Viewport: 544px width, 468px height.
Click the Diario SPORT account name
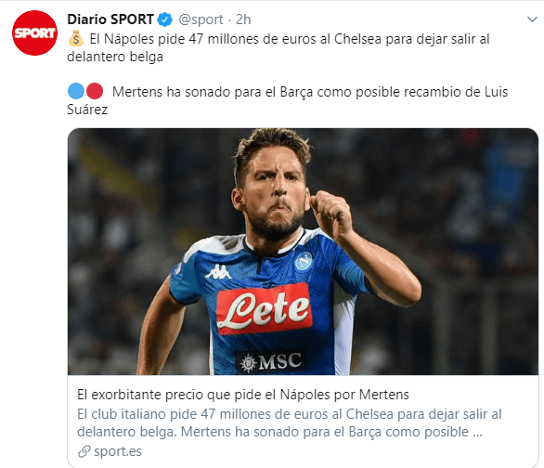[x=110, y=19]
